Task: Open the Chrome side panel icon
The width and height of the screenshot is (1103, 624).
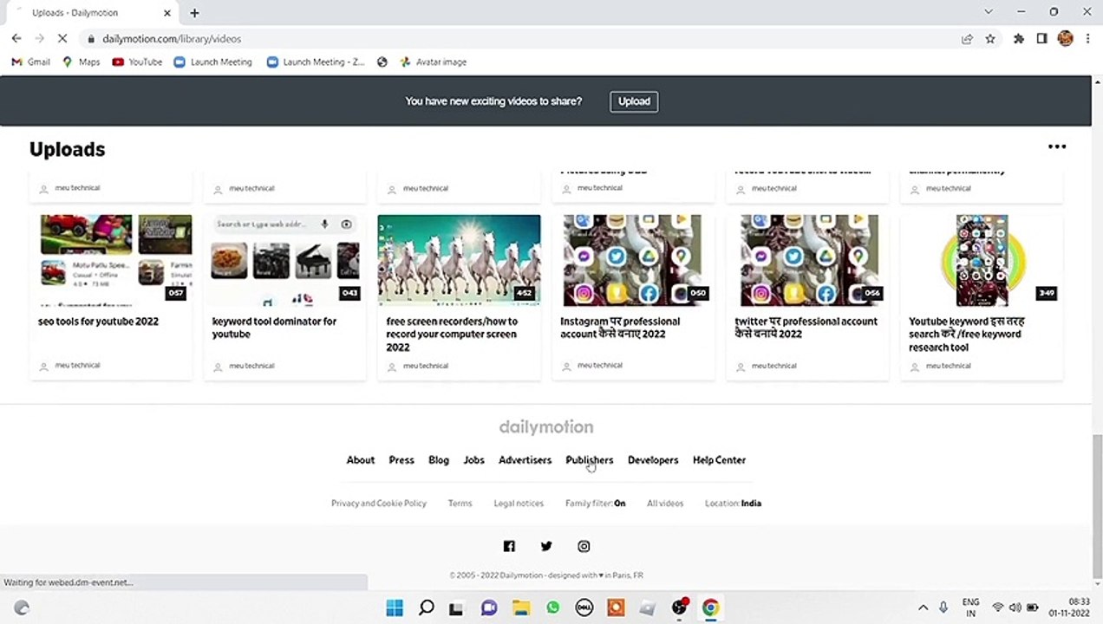Action: pos(1042,39)
